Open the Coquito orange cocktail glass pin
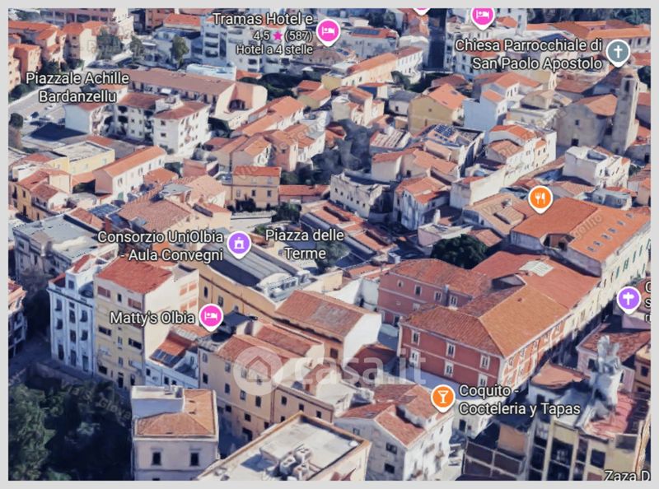The height and width of the screenshot is (489, 659). (442, 397)
